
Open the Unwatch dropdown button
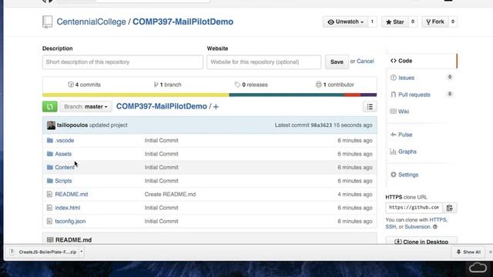pyautogui.click(x=345, y=22)
